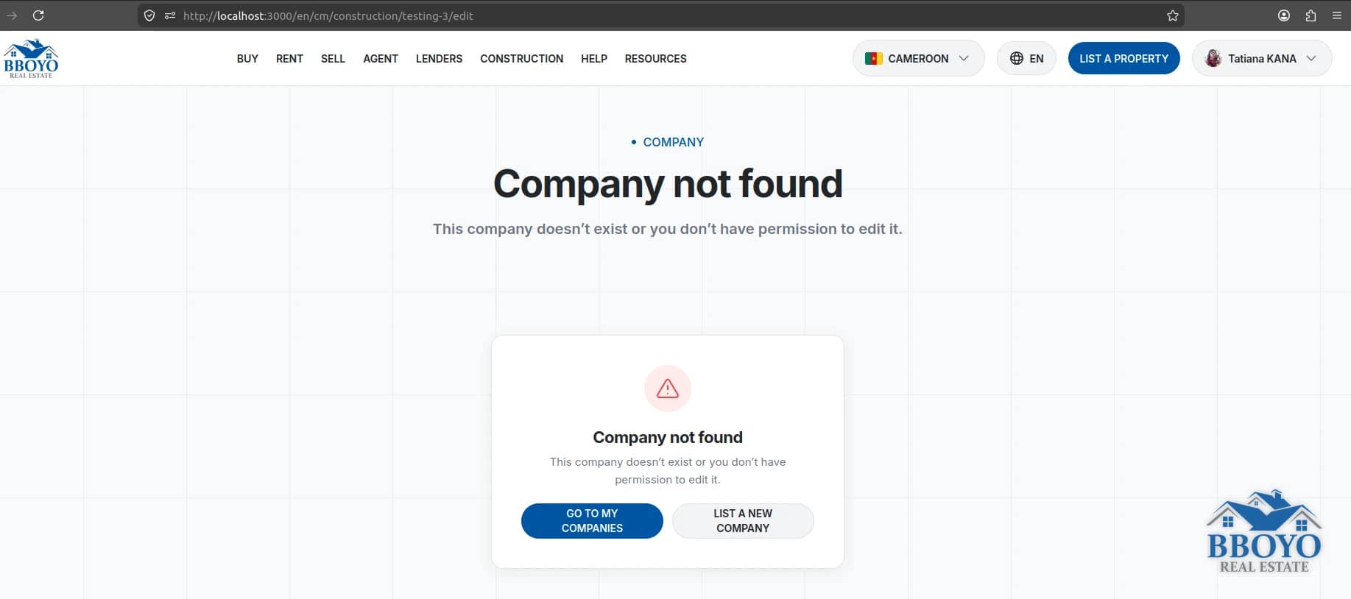Click Tatiana KANA's avatar picture
Viewport: 1351px width, 599px height.
1213,58
